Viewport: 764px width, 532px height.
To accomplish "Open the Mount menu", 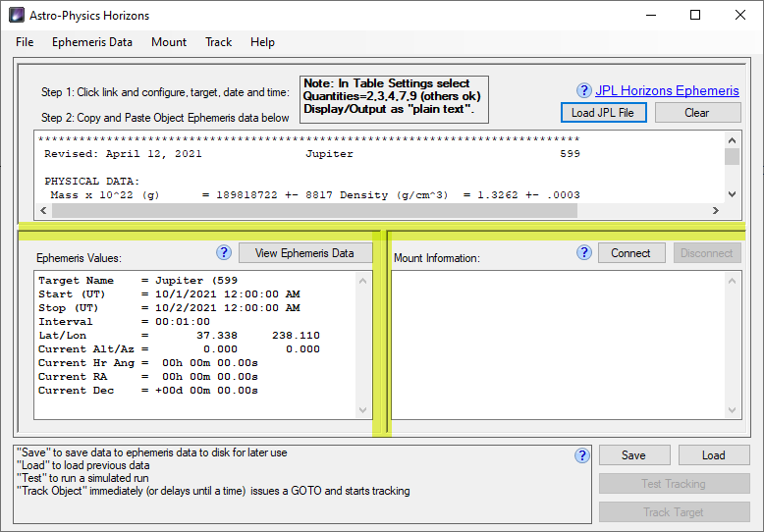I will pos(169,42).
